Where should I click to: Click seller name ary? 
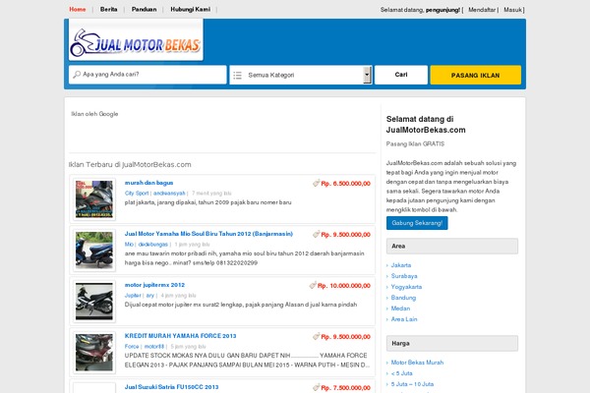tap(150, 295)
